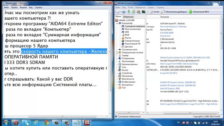Click the Forward arrow in AIDA64 toolbar
The height and width of the screenshot is (126, 224).
(124, 12)
